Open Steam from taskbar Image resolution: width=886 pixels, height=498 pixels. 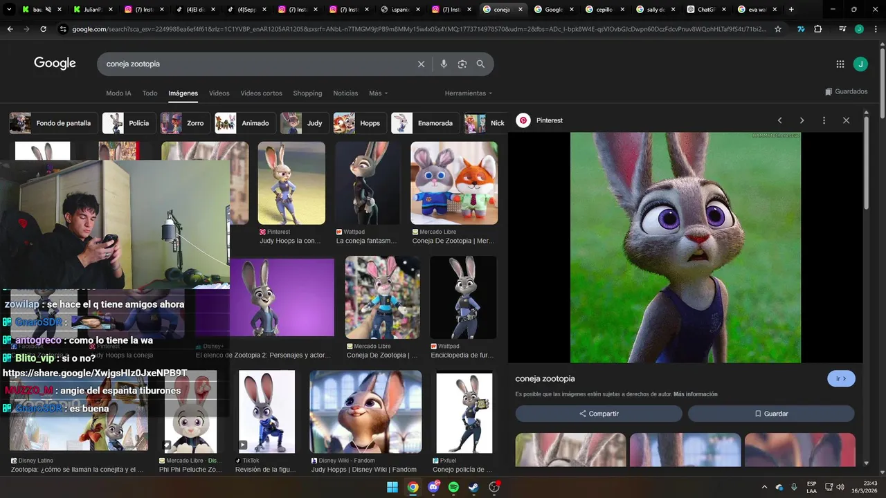point(474,487)
